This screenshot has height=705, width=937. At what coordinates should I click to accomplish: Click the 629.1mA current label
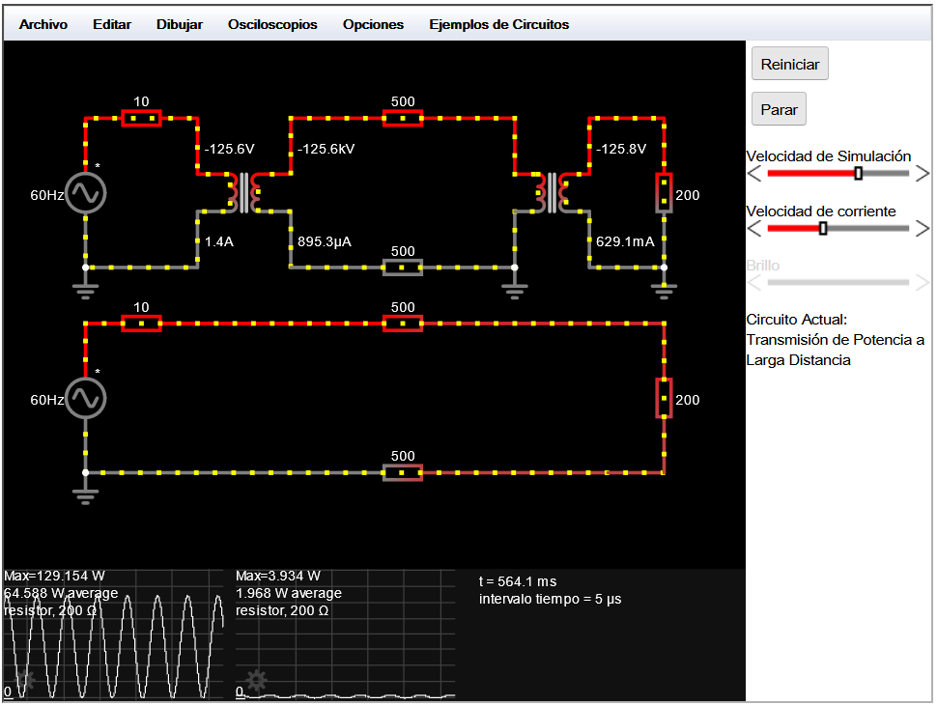pos(625,241)
